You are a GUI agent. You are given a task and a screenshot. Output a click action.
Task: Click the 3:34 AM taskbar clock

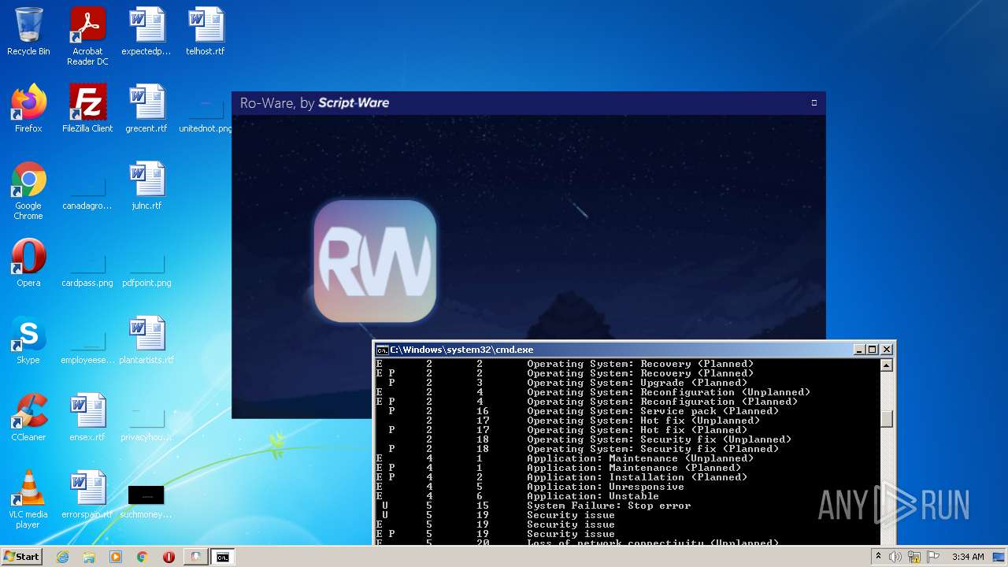pyautogui.click(x=968, y=557)
